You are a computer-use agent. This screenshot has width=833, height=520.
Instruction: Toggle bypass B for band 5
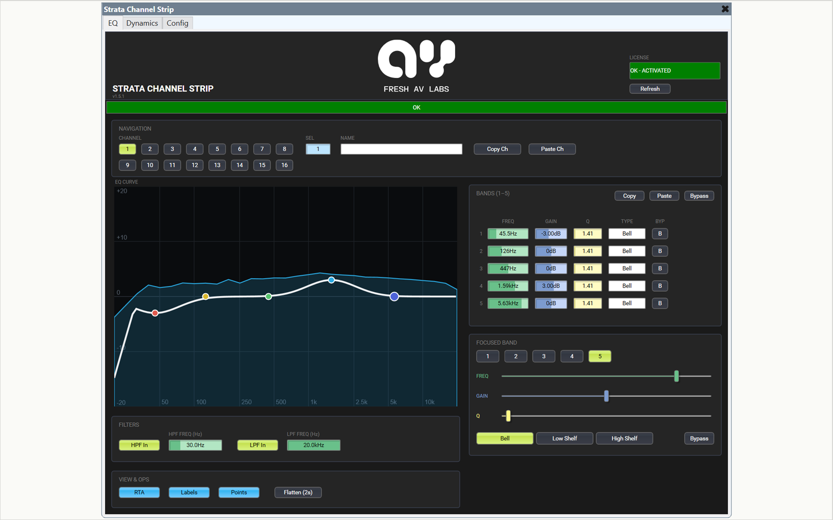(x=660, y=304)
